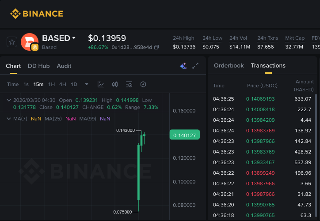Click price 0.13899249 in transactions

[260, 173]
